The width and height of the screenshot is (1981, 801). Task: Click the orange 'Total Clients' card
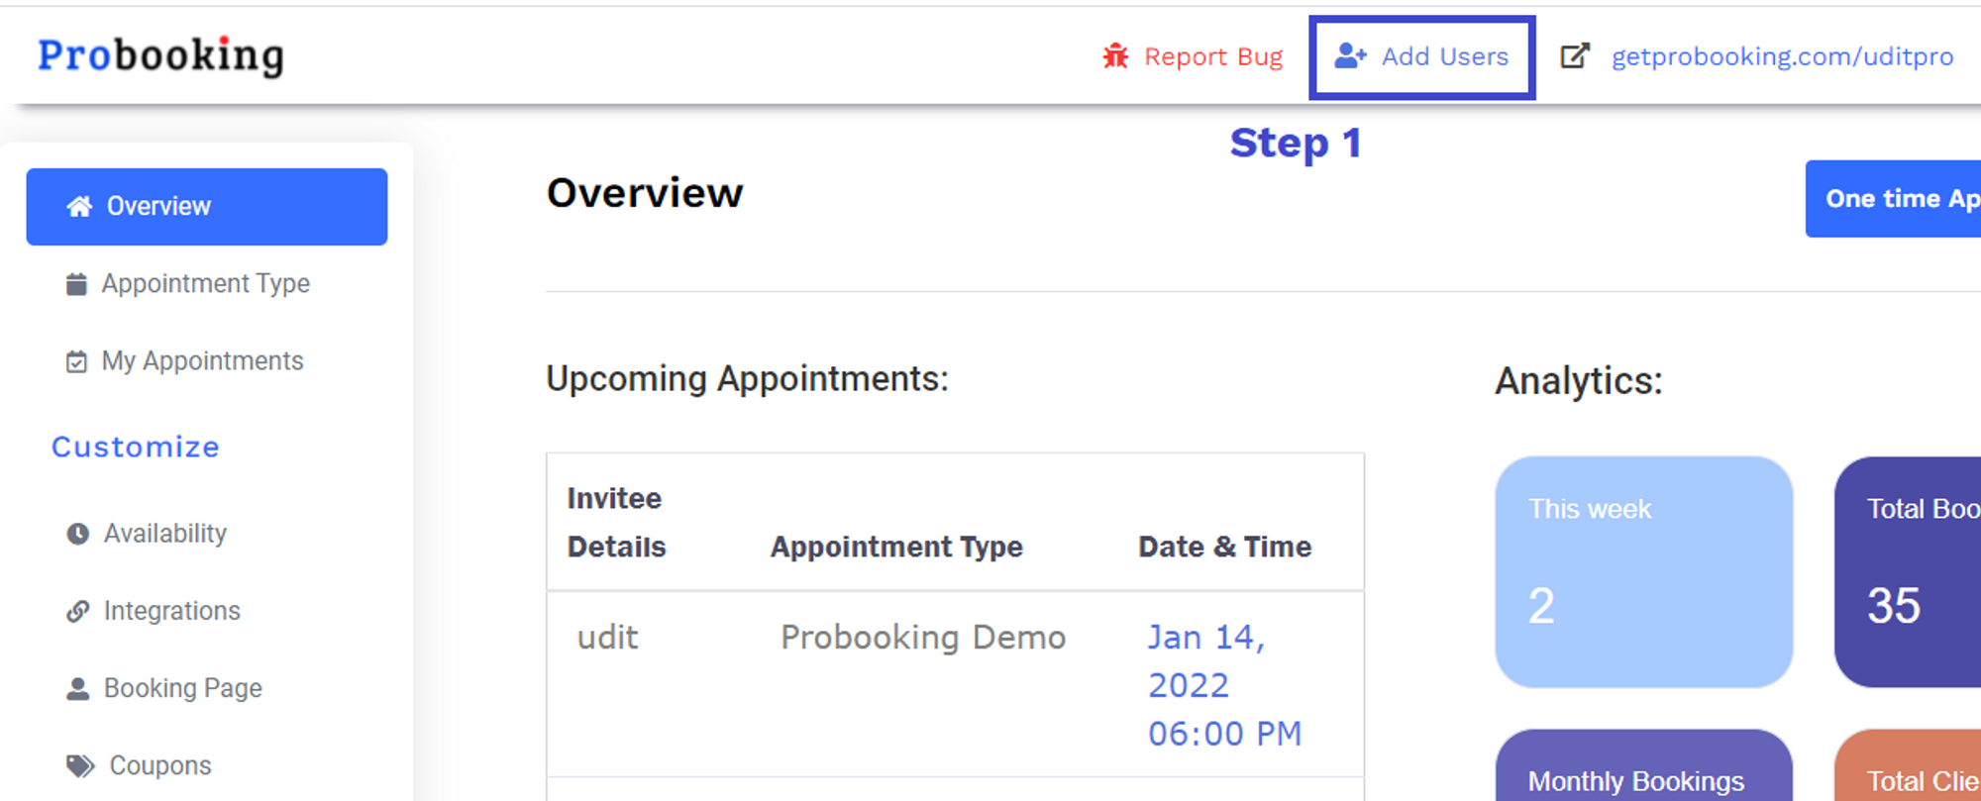coord(1908,765)
